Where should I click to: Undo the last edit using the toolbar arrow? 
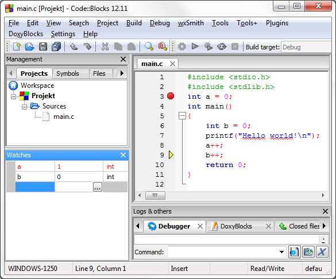click(x=74, y=46)
